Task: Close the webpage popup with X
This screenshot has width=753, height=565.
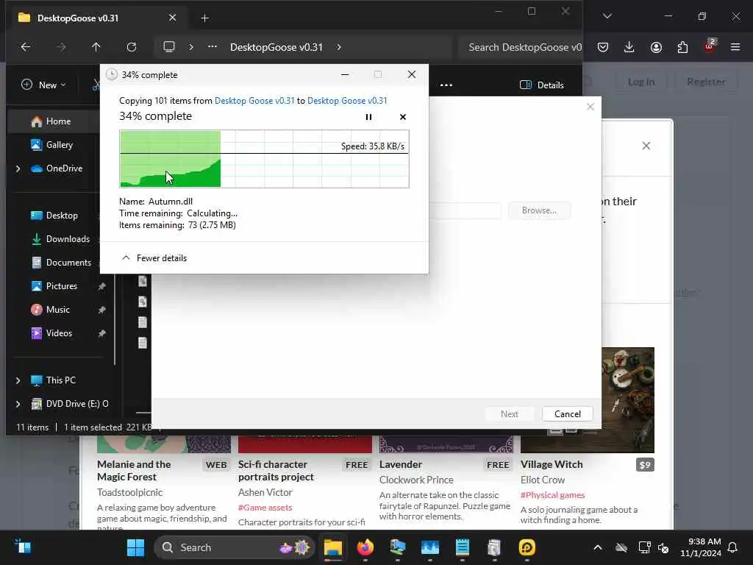Action: click(646, 146)
